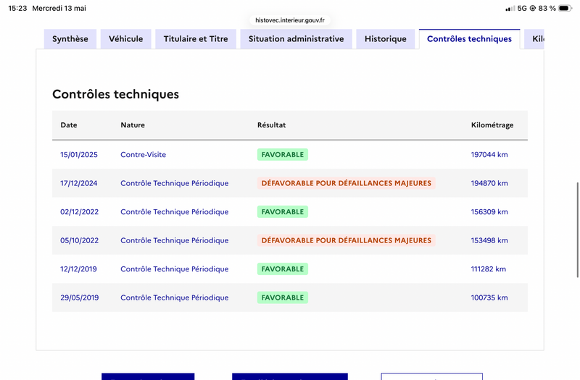Go to the Historique tab
The height and width of the screenshot is (380, 580).
(x=386, y=39)
